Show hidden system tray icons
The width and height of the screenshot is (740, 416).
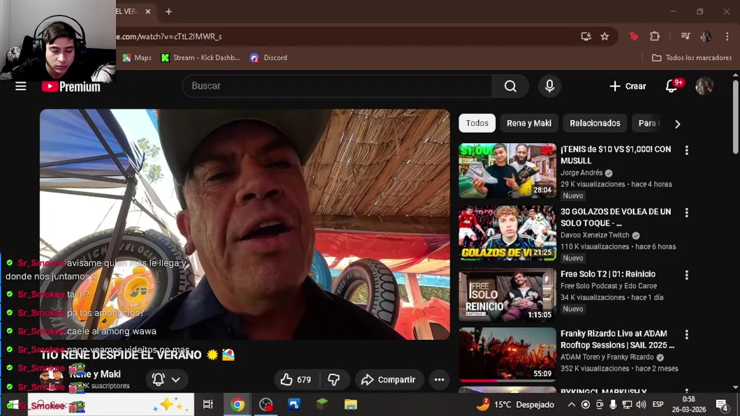571,404
